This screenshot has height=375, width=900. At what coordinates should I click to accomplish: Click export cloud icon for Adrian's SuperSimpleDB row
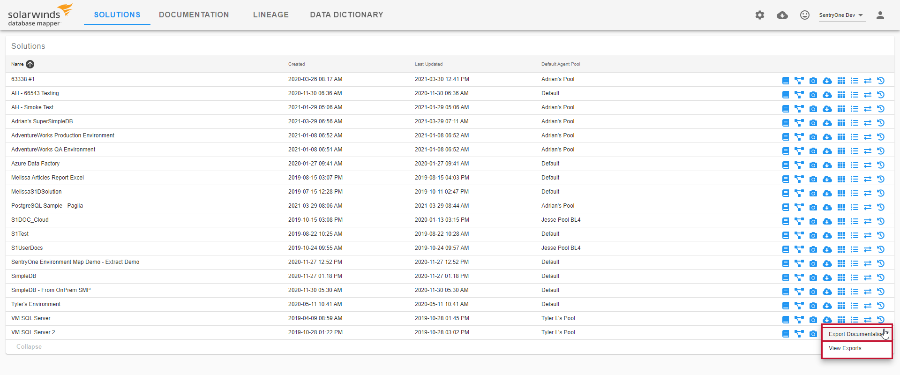[827, 123]
